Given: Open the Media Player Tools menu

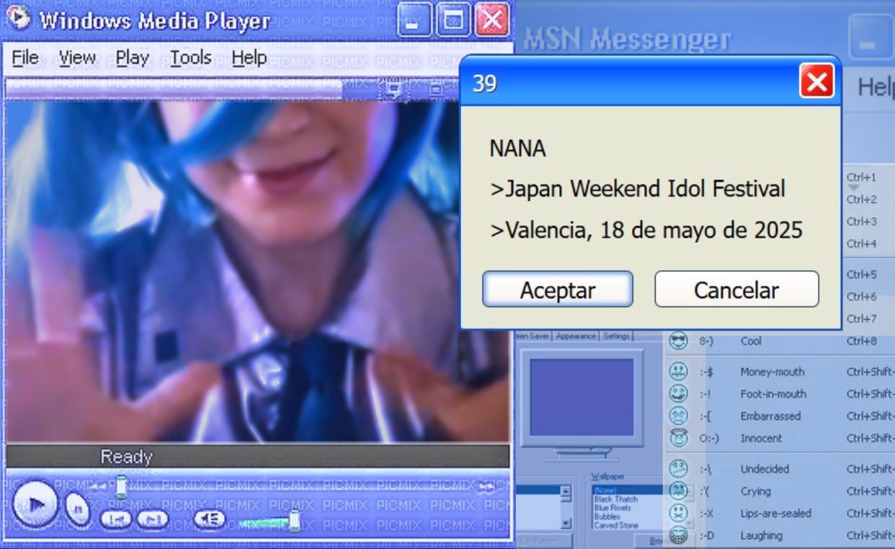Looking at the screenshot, I should (x=191, y=58).
